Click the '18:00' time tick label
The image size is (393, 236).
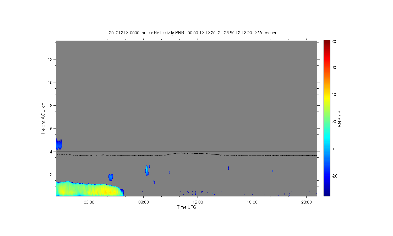coord(252,202)
